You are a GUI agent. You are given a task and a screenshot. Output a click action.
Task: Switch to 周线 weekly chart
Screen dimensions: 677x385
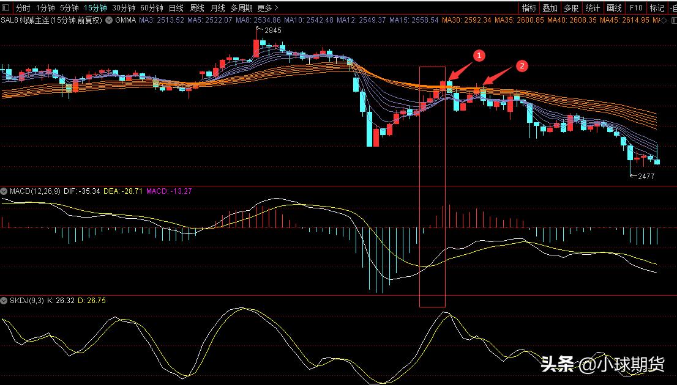tap(197, 8)
